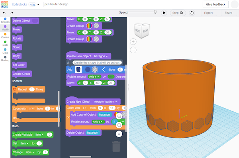Open the Codeblocks dropdown arrow
The width and height of the screenshot is (239, 158).
tap(38, 4)
